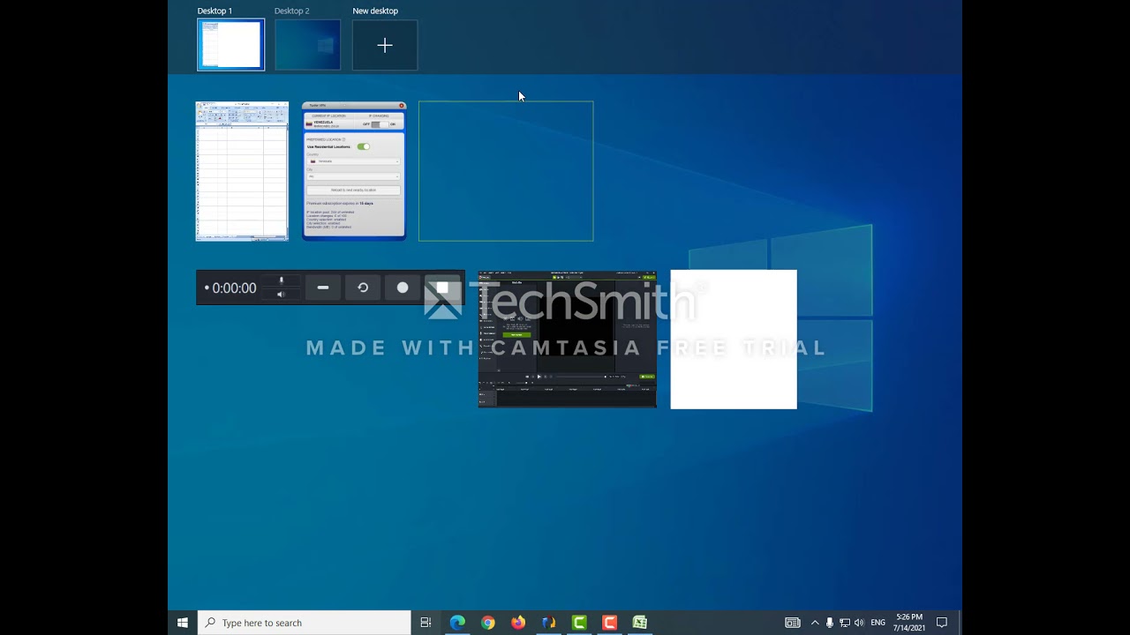Select the blank white window thumbnail
This screenshot has width=1130, height=635.
tap(734, 340)
